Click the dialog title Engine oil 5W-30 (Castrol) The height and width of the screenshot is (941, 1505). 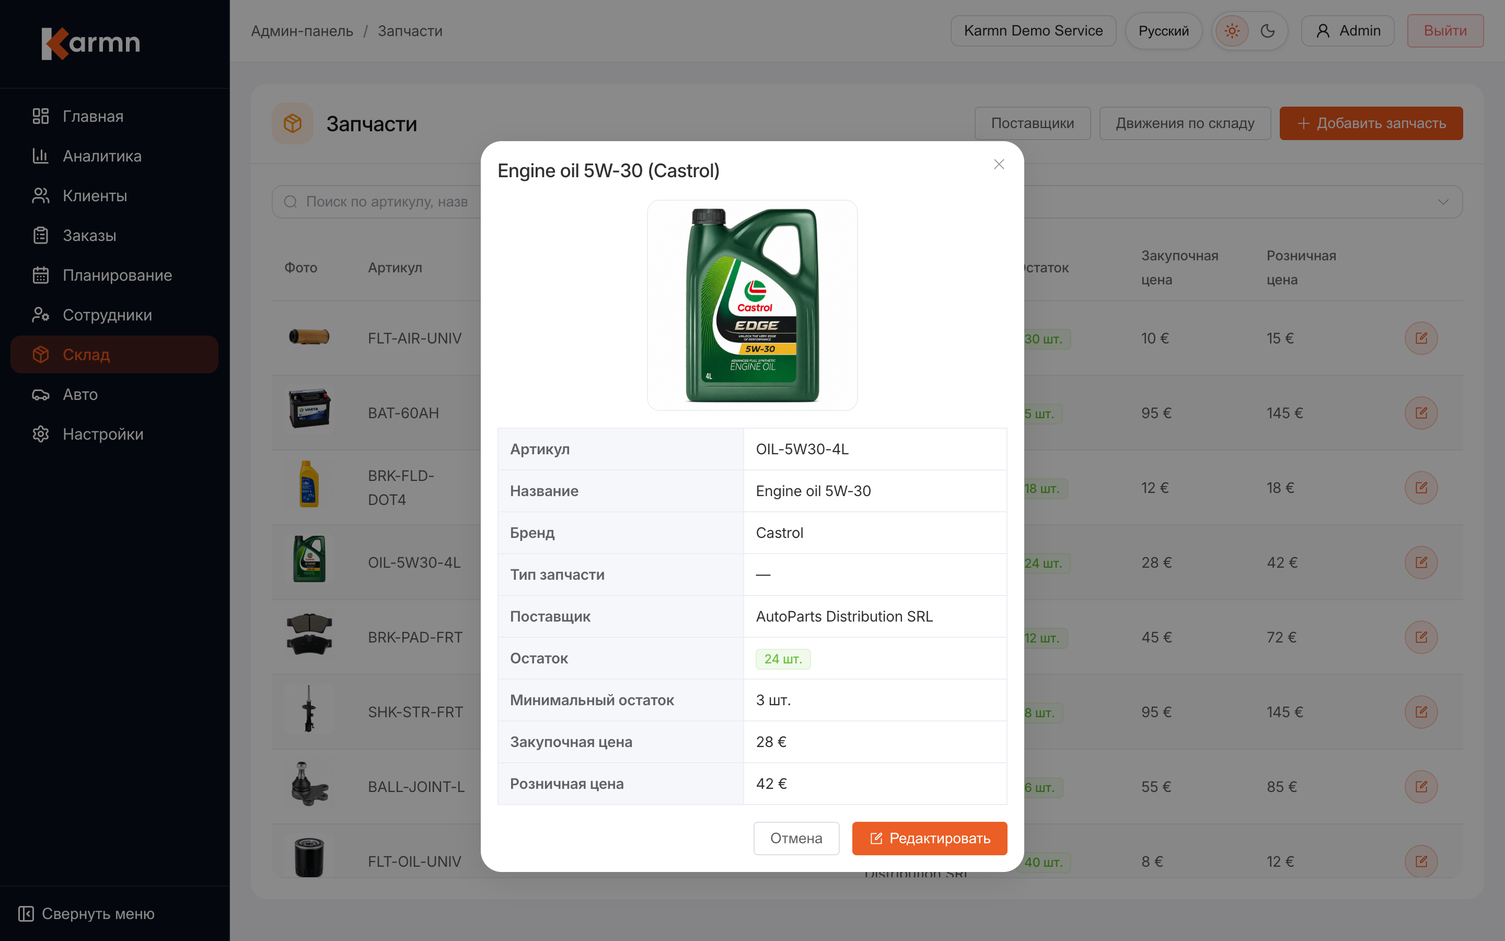(608, 170)
